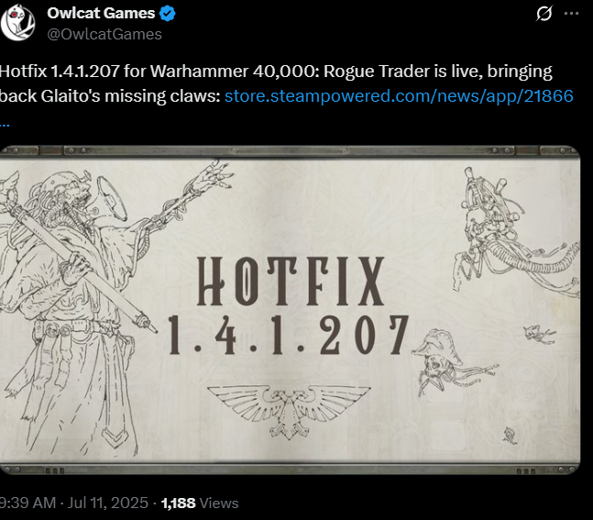The image size is (593, 520).
Task: Click the skull with tricorn hat sketch
Action: point(452,361)
